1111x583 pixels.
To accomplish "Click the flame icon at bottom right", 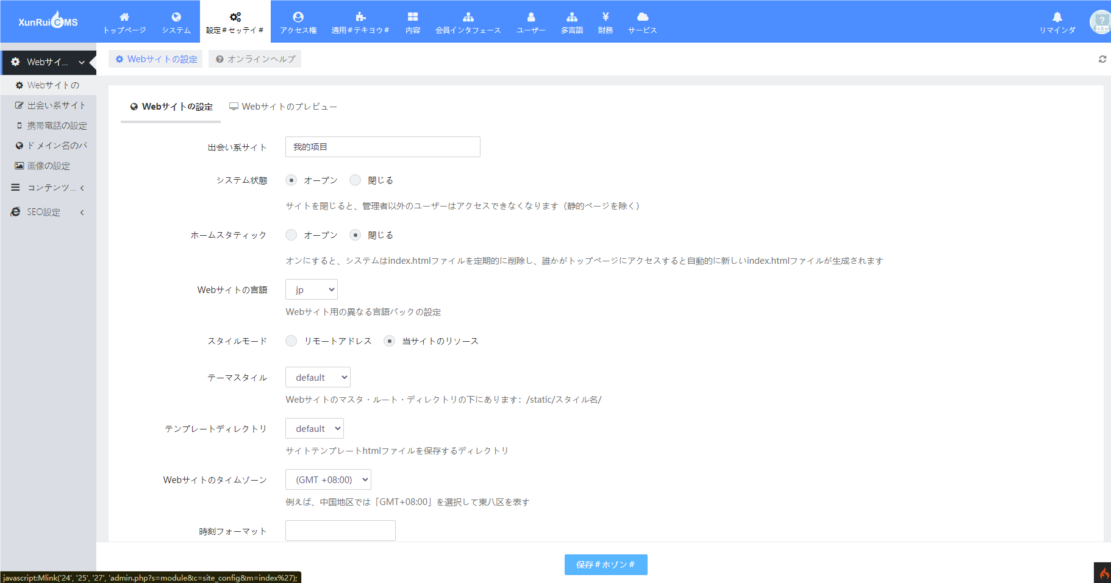I will pyautogui.click(x=1103, y=573).
